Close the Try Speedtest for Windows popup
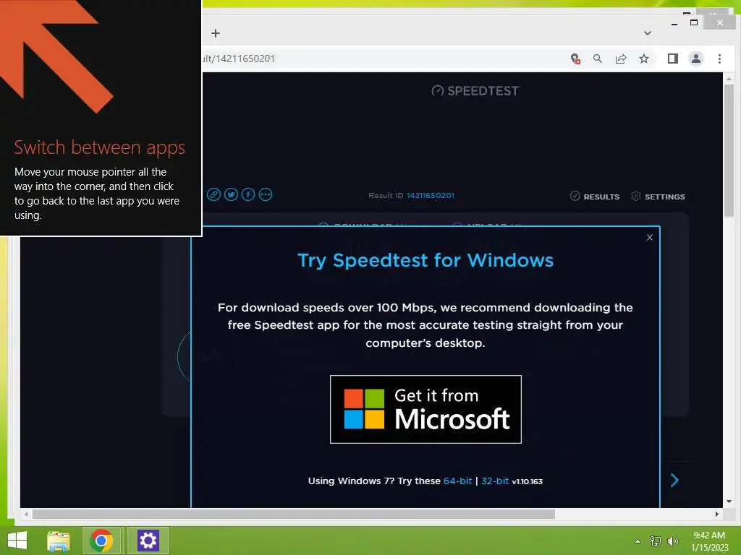Screen dimensions: 741x555 (x=650, y=237)
